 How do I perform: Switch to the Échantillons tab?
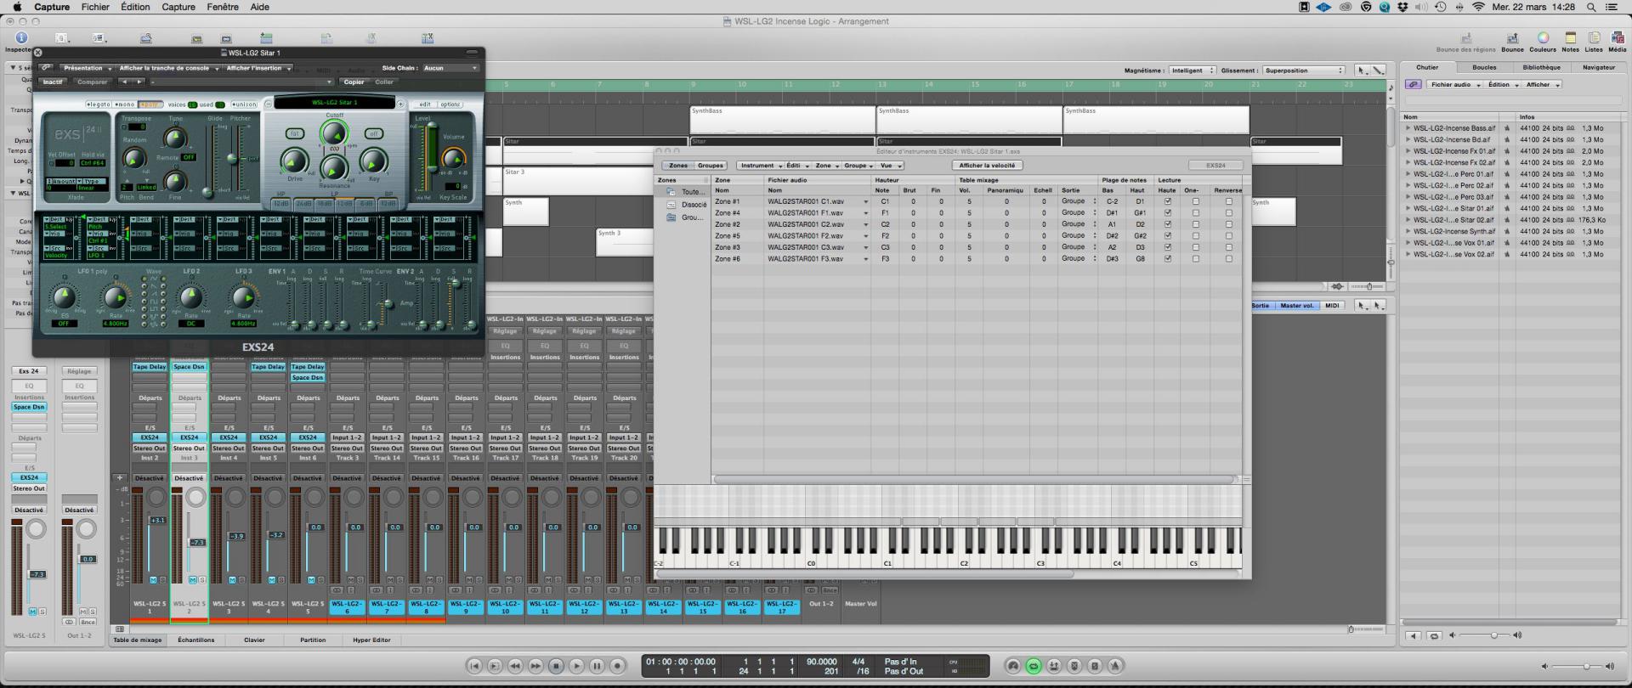click(x=196, y=640)
